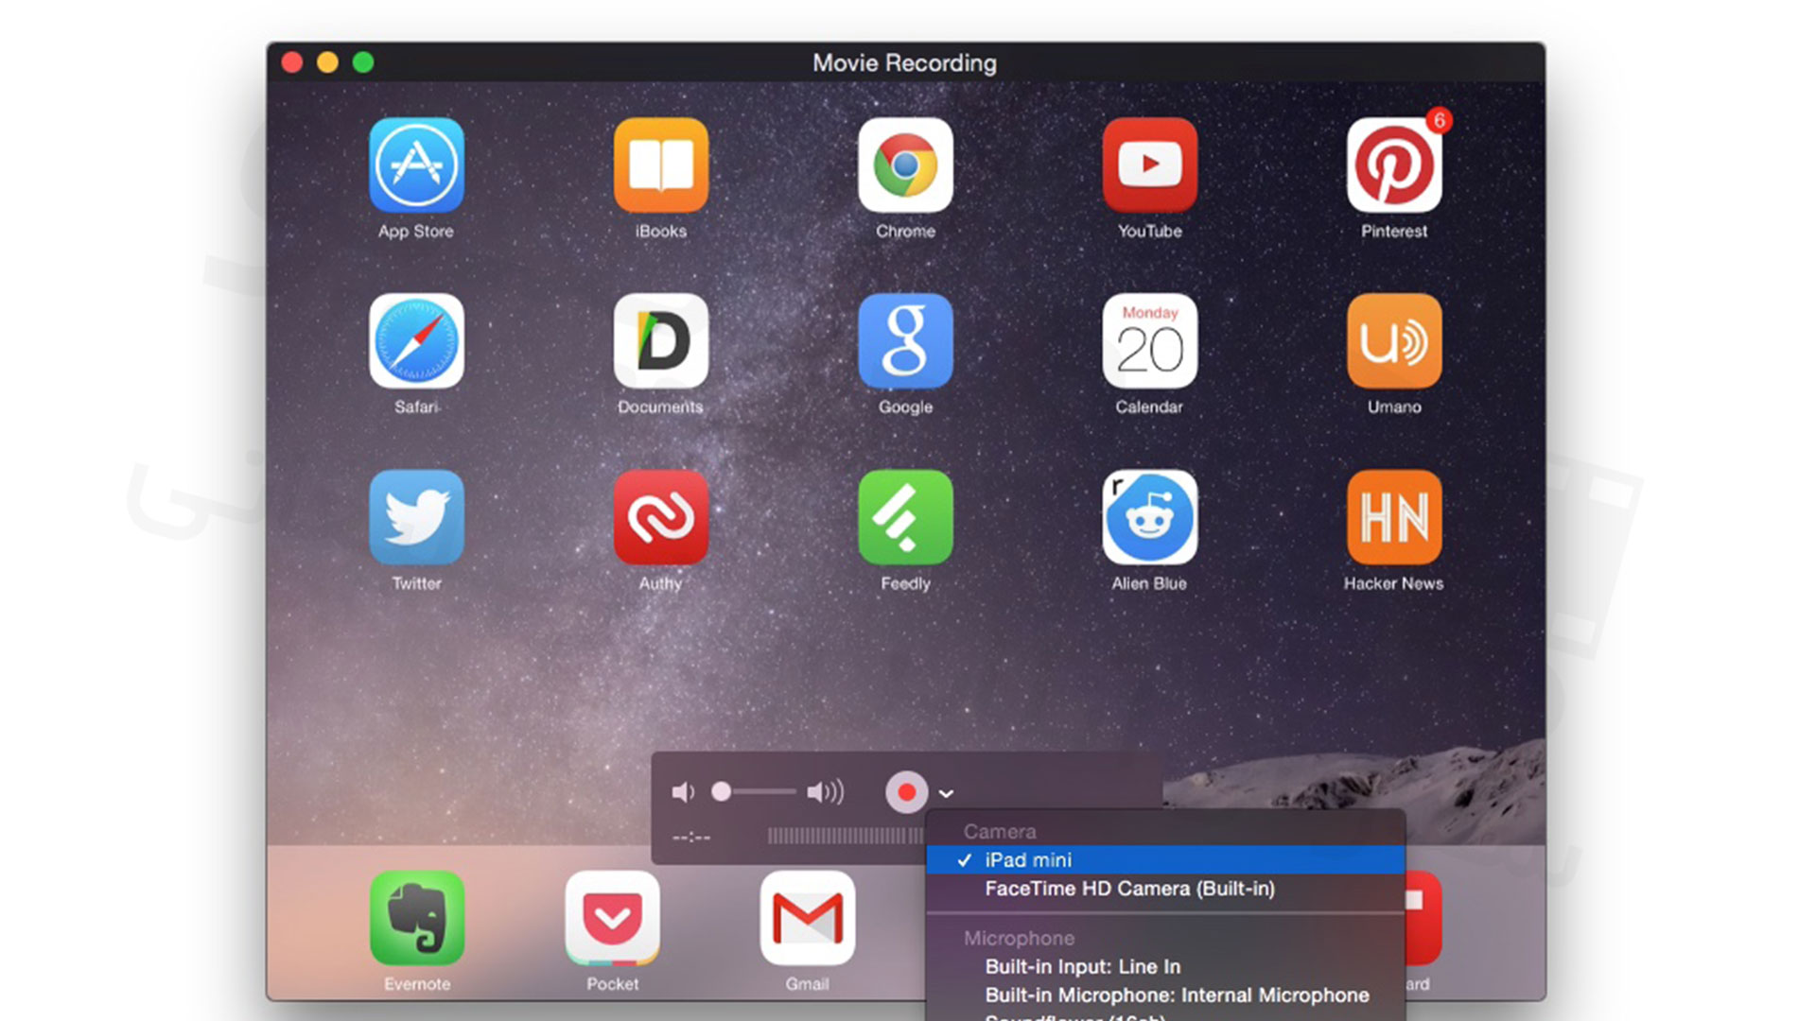
Task: Minimize the Movie Recording window
Action: pos(327,62)
